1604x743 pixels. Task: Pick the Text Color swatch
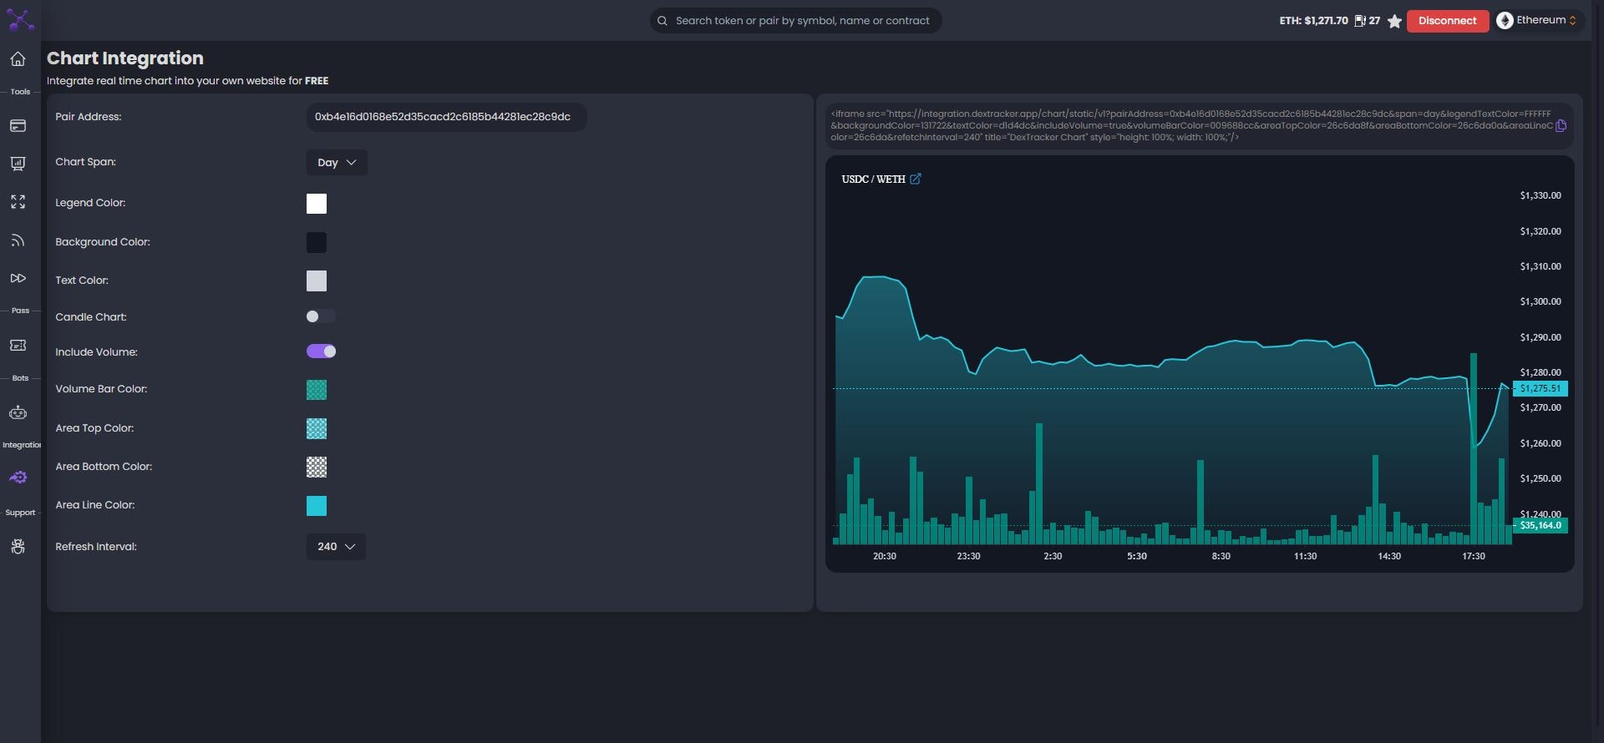317,281
